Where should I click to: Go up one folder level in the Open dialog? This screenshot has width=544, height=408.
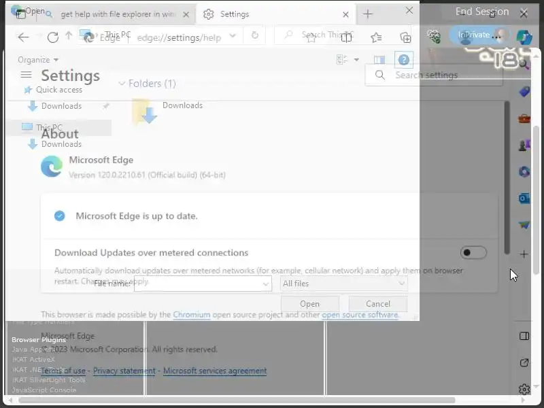pyautogui.click(x=69, y=35)
